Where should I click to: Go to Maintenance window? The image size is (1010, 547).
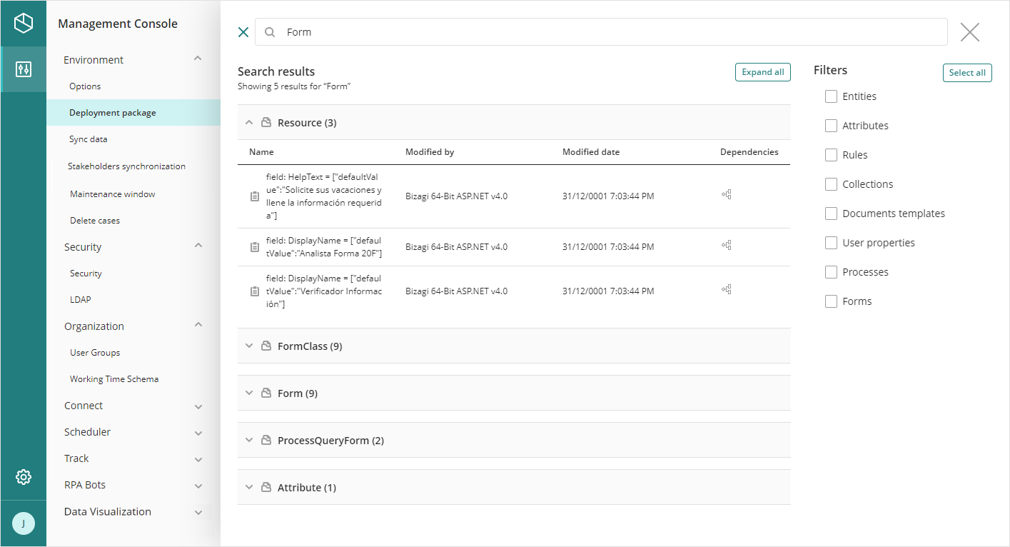(113, 194)
